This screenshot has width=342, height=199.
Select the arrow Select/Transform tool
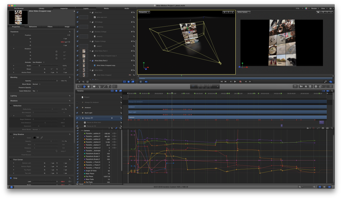80,87
